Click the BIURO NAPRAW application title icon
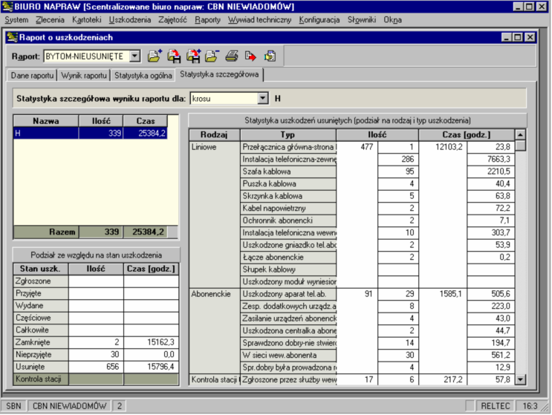Screen dimensions: 552x415 coord(7,7)
